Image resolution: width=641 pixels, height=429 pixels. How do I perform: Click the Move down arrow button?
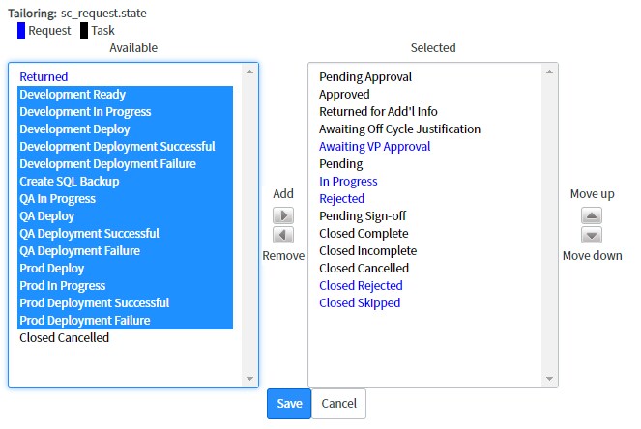pyautogui.click(x=591, y=235)
